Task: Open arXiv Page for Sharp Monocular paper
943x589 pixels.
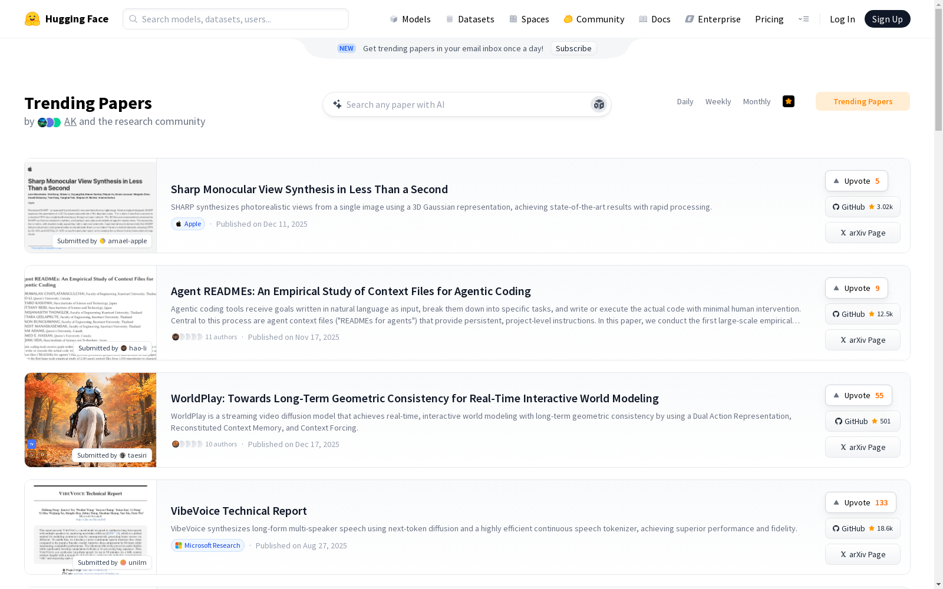Action: [863, 233]
